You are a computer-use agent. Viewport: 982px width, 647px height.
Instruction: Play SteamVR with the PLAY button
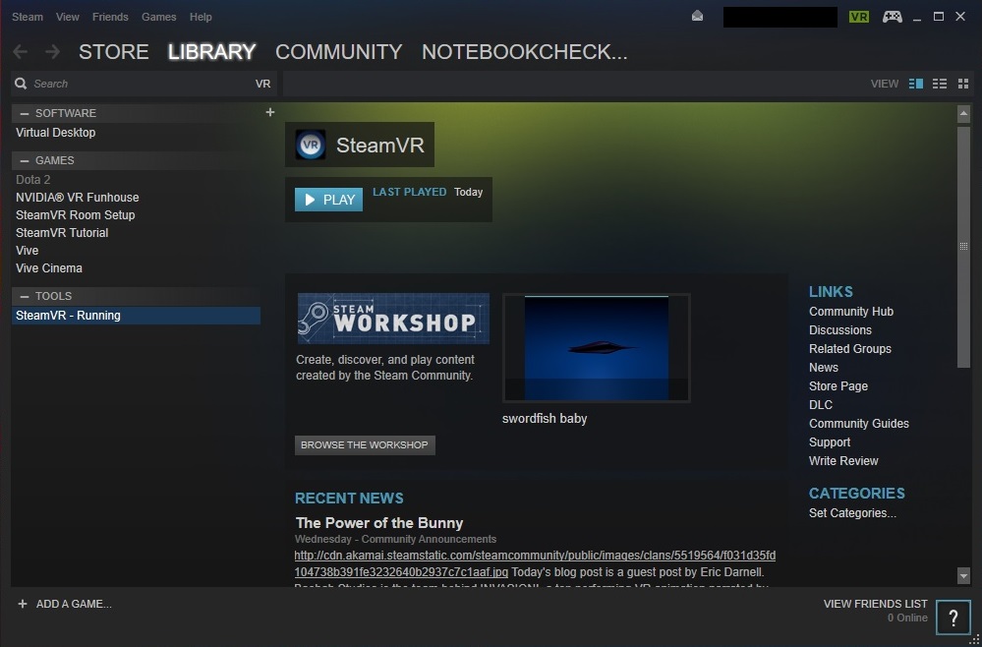[x=328, y=200]
